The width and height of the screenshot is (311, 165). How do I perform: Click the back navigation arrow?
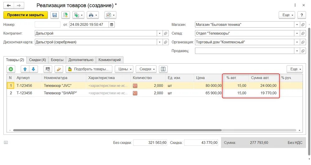click(x=9, y=5)
